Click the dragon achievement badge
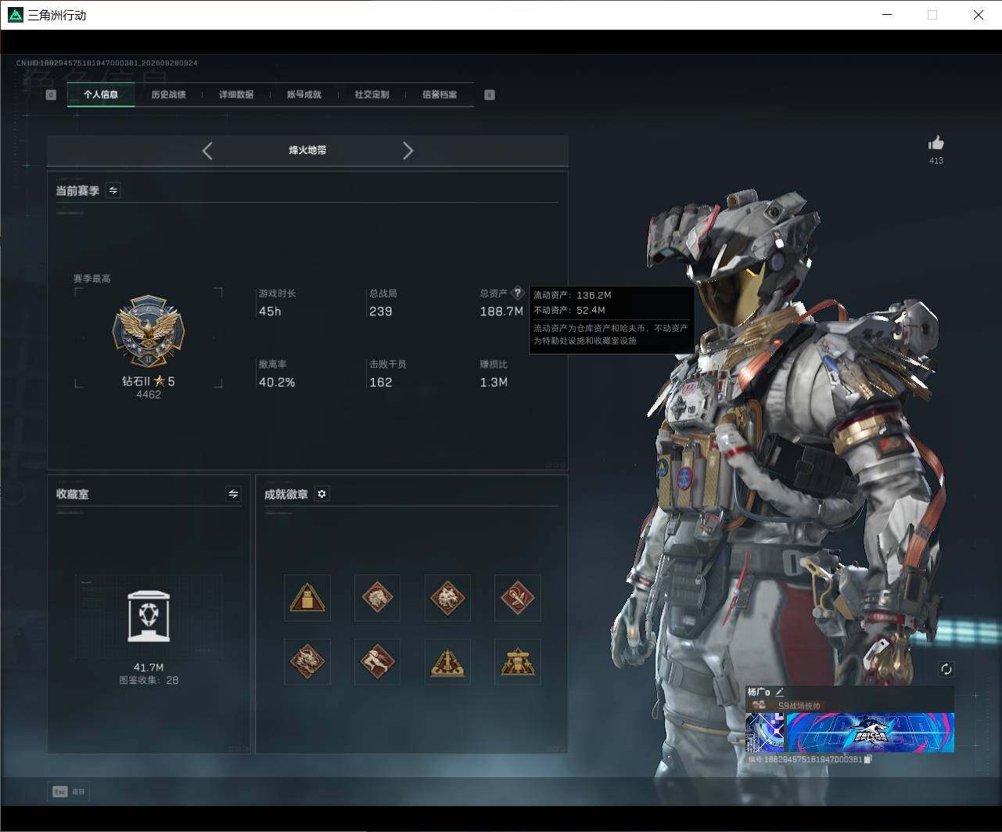The width and height of the screenshot is (1002, 832). 307,662
